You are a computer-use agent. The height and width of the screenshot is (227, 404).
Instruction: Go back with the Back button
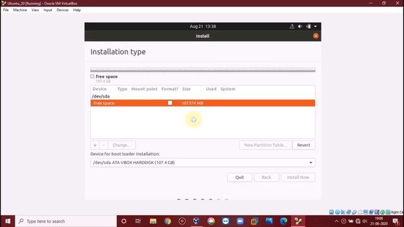(x=266, y=177)
